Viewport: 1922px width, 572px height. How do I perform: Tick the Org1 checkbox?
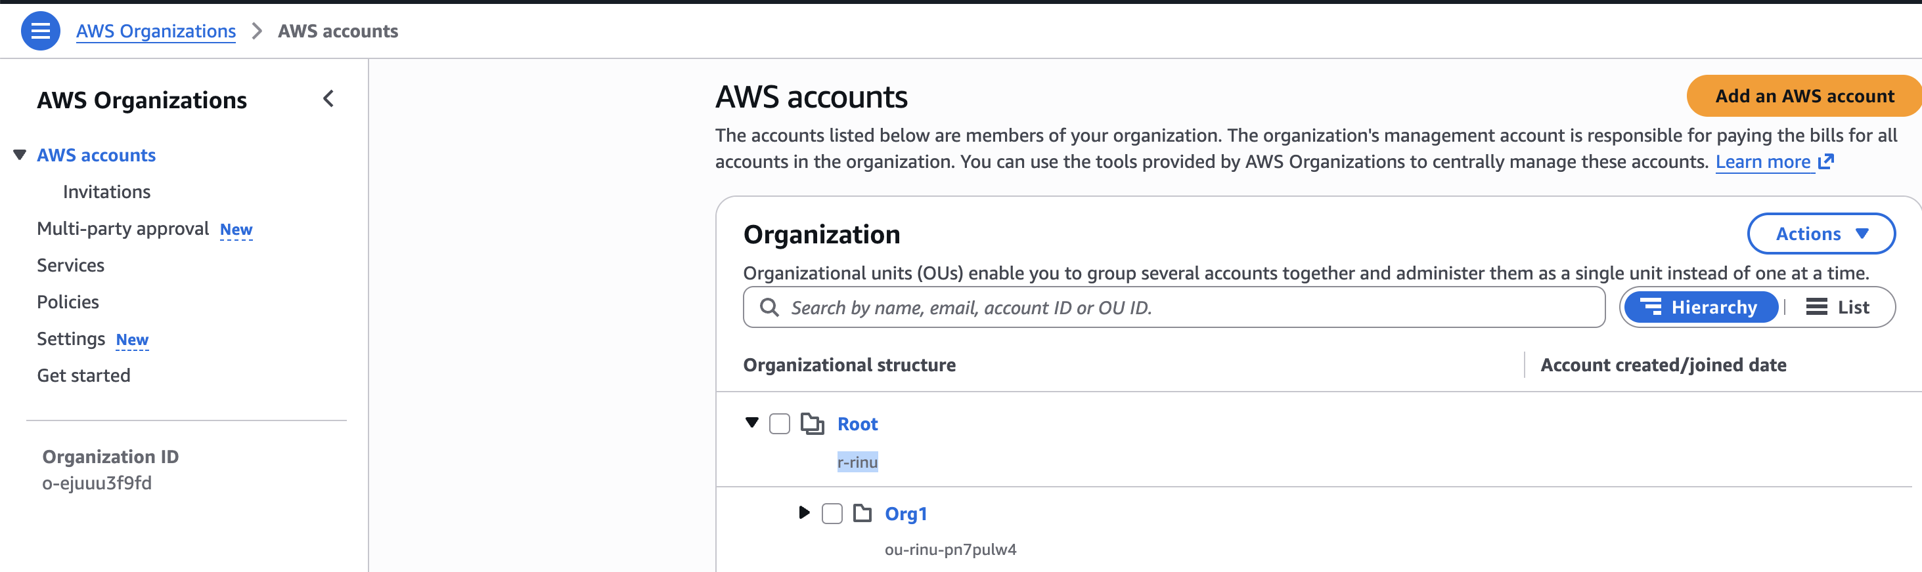coord(831,513)
